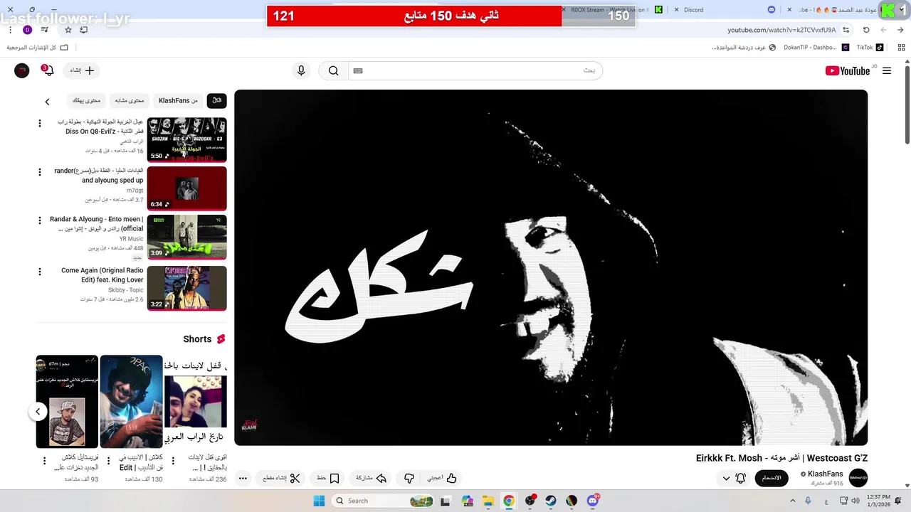The width and height of the screenshot is (911, 512).
Task: Play the video in the main player
Action: (551, 267)
